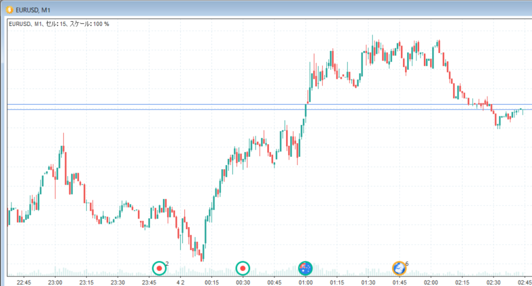
Task: Click the 02:30 time axis label
Action: coord(494,282)
